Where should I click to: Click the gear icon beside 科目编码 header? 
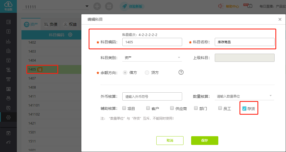(70, 35)
